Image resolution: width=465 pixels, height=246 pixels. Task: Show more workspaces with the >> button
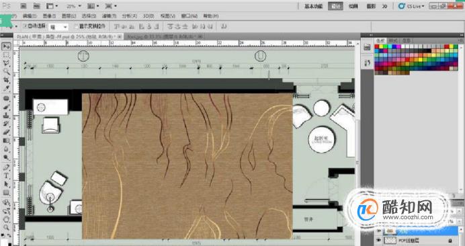pyautogui.click(x=384, y=6)
